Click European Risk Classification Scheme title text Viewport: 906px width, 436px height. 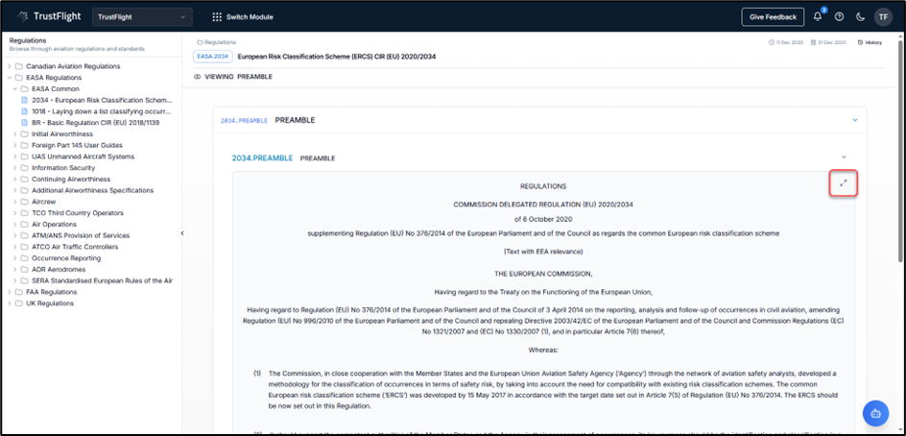(x=337, y=57)
